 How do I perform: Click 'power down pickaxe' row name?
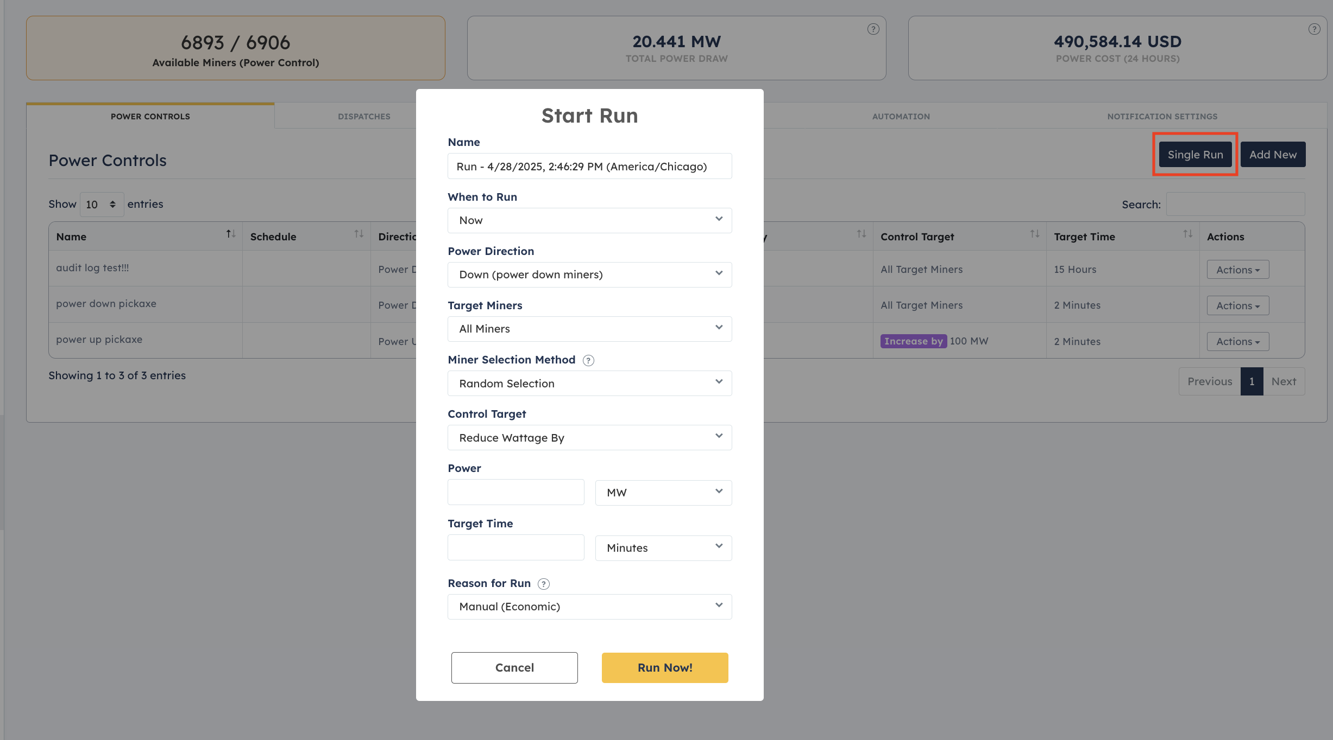[x=106, y=304]
